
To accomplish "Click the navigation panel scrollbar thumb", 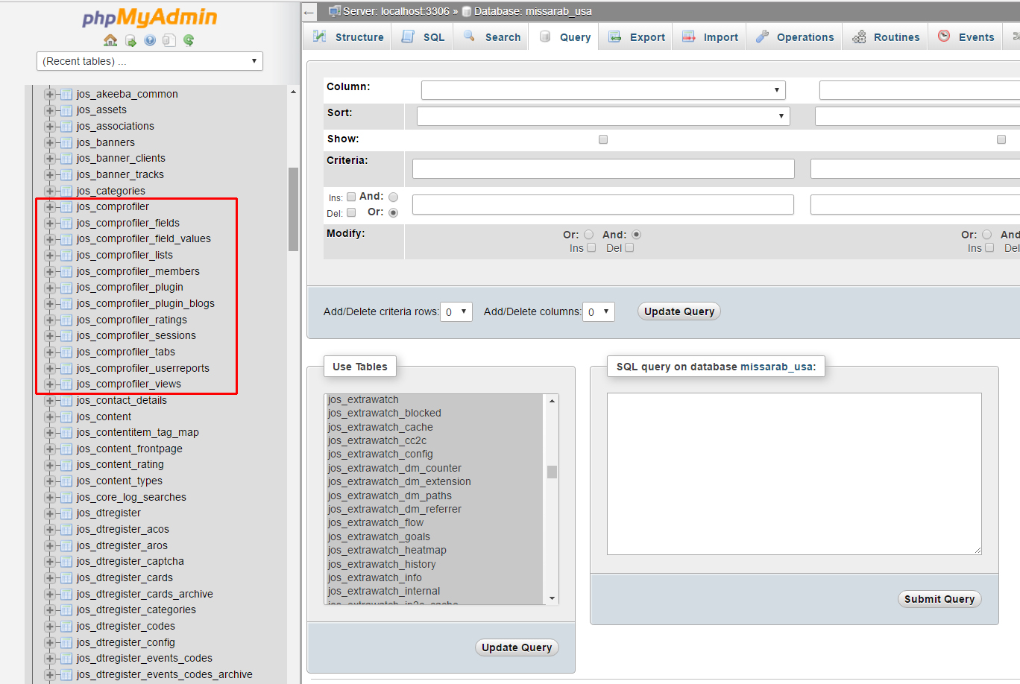I will point(293,209).
